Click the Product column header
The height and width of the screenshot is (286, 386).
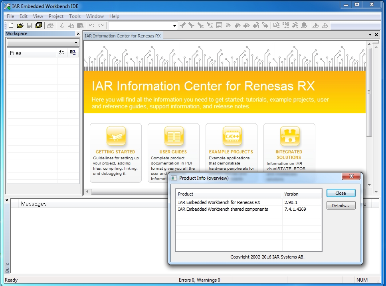point(229,194)
